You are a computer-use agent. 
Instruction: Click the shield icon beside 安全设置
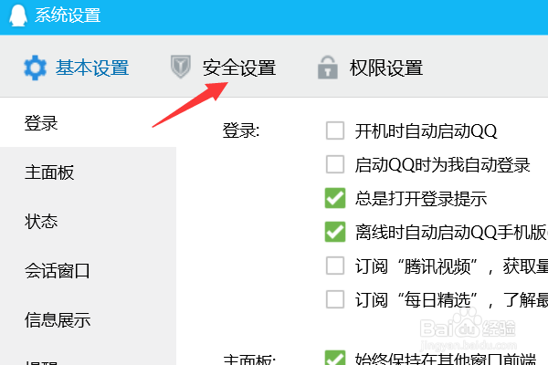[x=181, y=67]
